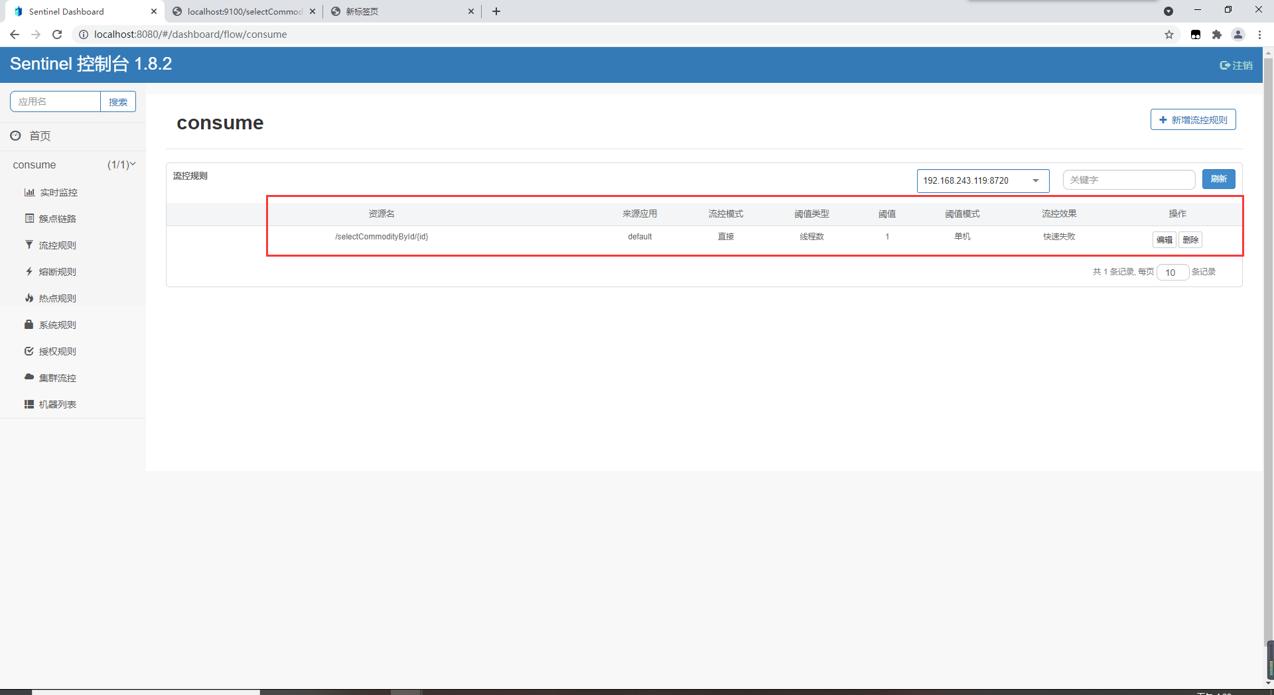Click the 系统规则 lock icon
The width and height of the screenshot is (1274, 695).
[x=29, y=324]
